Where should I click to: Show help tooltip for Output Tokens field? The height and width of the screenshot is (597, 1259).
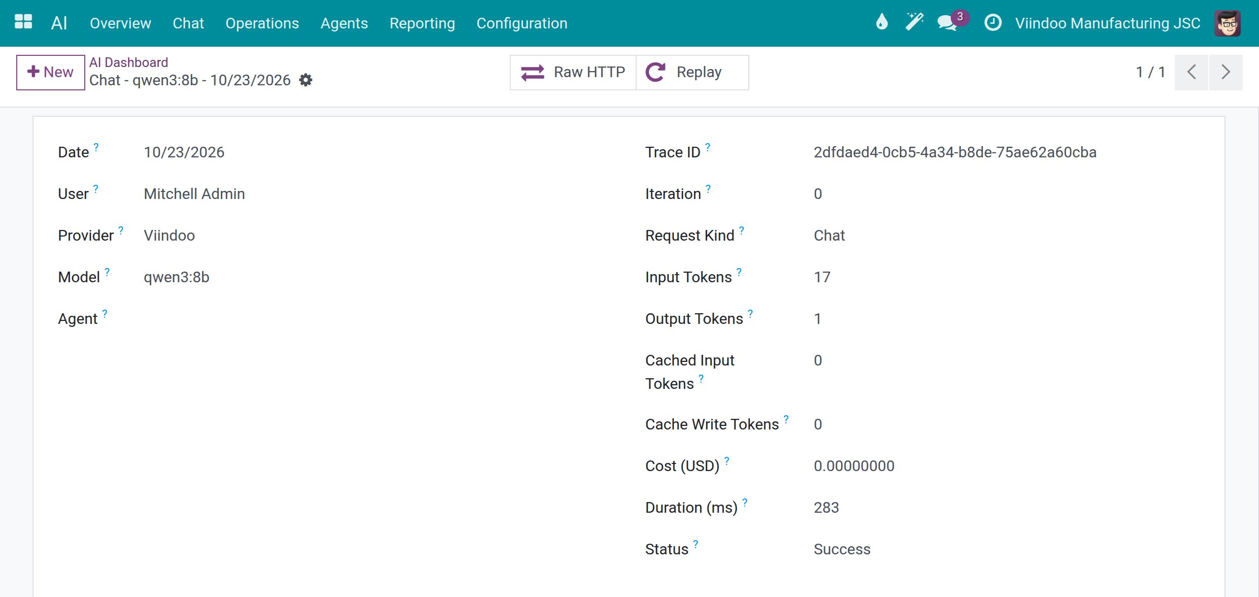[x=750, y=313]
